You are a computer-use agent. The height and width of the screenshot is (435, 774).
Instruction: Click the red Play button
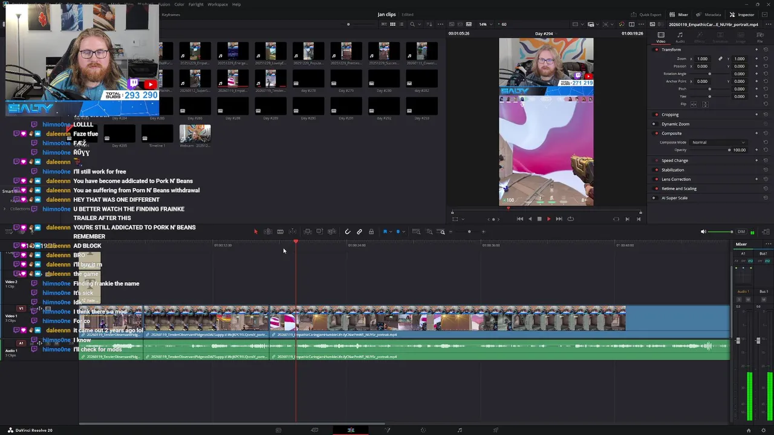tap(549, 219)
